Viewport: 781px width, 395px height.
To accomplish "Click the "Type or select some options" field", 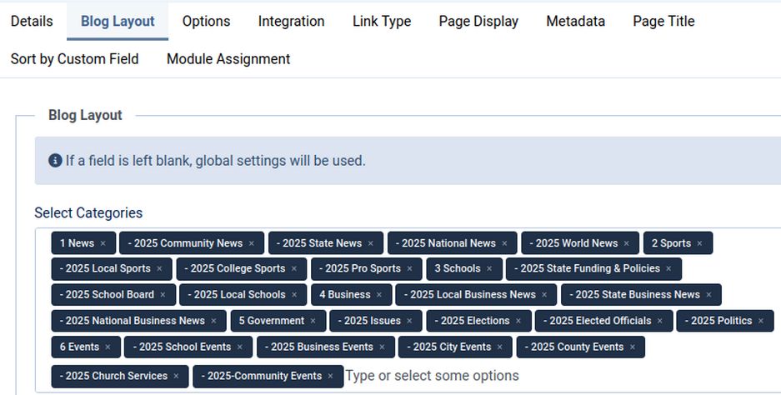I will click(x=432, y=376).
